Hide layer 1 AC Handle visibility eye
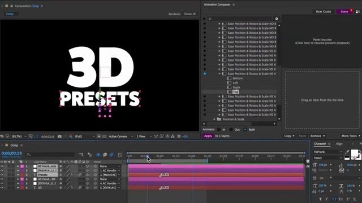 pyautogui.click(x=2, y=166)
